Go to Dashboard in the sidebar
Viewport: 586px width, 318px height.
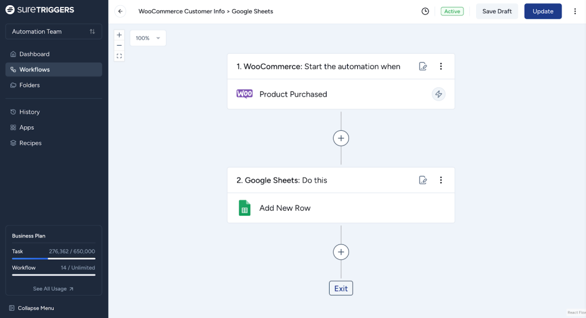click(x=34, y=54)
